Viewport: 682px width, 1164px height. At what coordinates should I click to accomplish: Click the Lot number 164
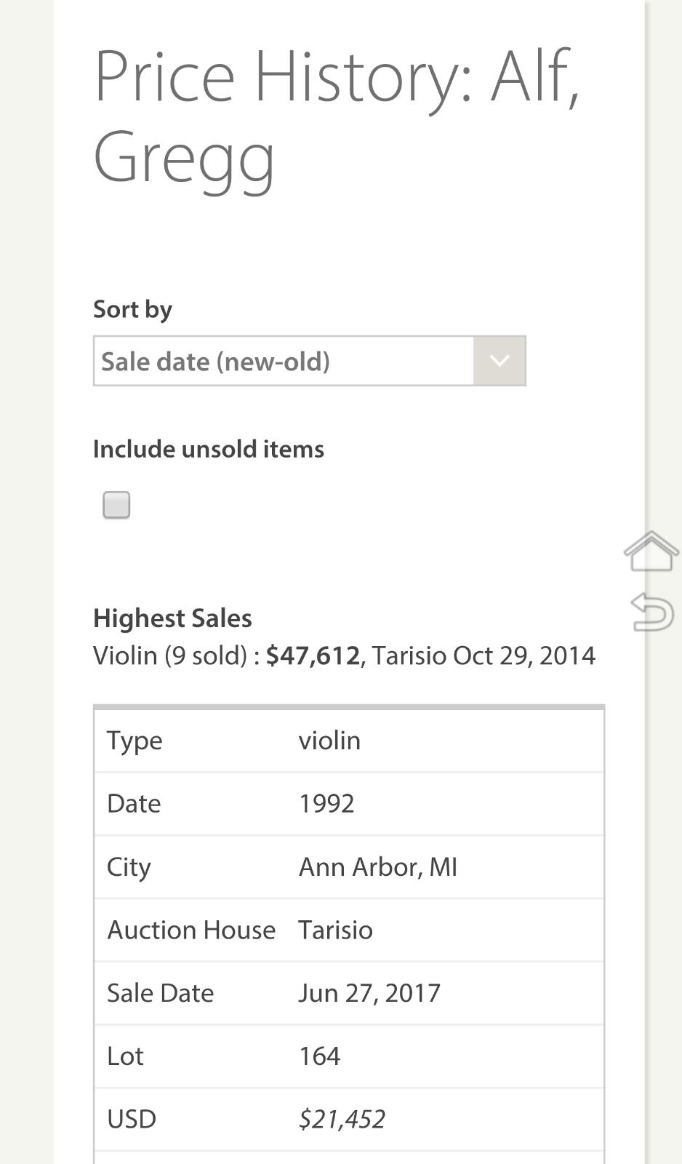coord(319,1056)
